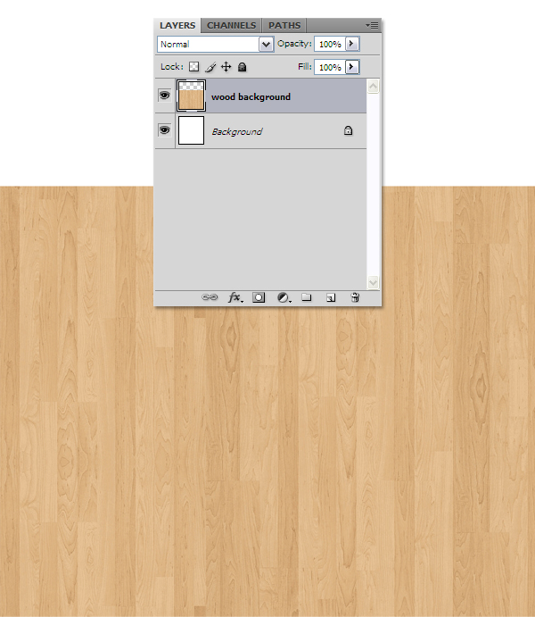The width and height of the screenshot is (535, 617).
Task: Create new fill or adjustment layer
Action: 284,298
